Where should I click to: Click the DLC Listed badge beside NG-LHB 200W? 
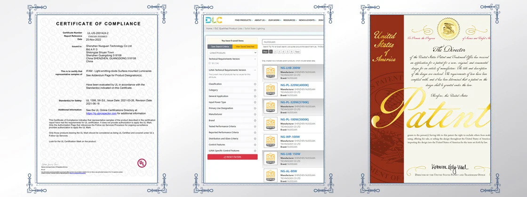(x=271, y=72)
